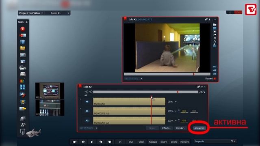Click the In mark button
260x146 pixels.
click(120, 142)
